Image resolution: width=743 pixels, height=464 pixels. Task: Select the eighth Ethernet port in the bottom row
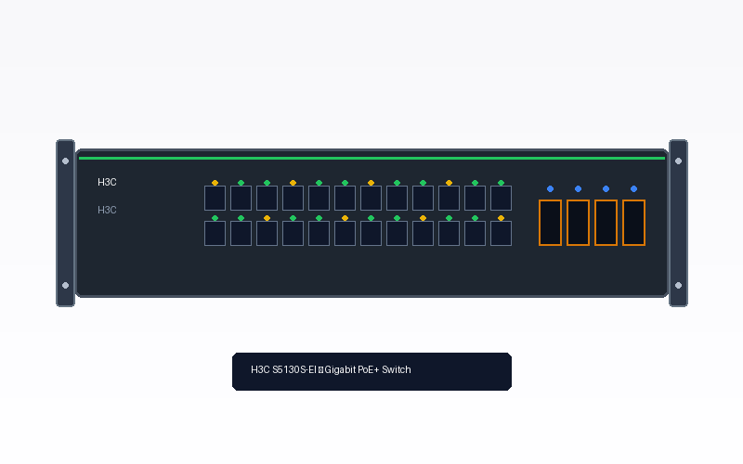point(398,234)
